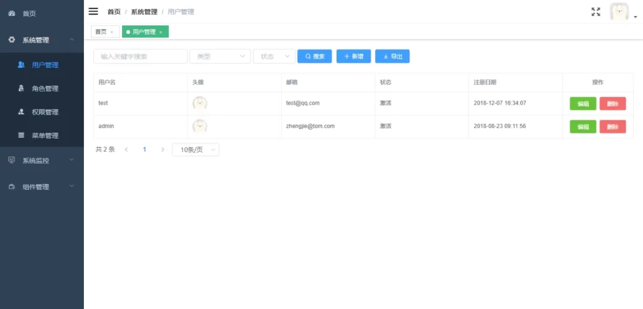Open 菜单管理 in the sidebar
Image resolution: width=643 pixels, height=309 pixels.
(x=45, y=135)
